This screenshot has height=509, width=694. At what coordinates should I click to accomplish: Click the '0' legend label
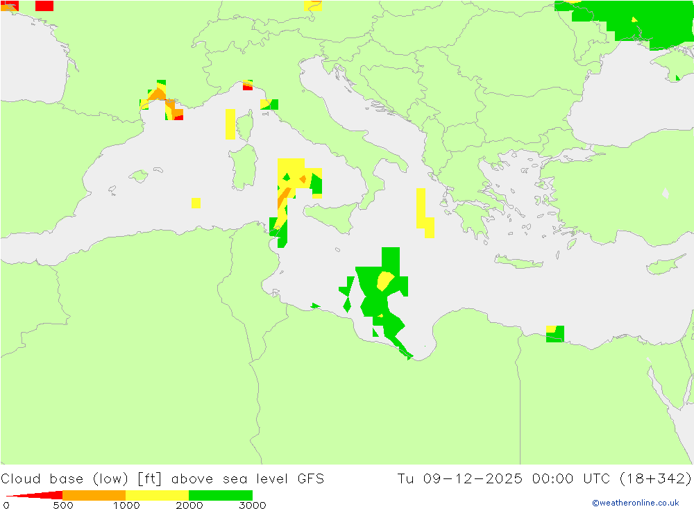click(x=6, y=506)
